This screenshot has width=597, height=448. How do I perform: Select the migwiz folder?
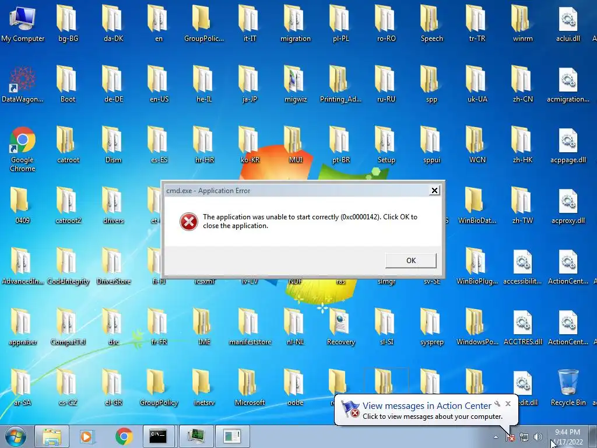[296, 84]
